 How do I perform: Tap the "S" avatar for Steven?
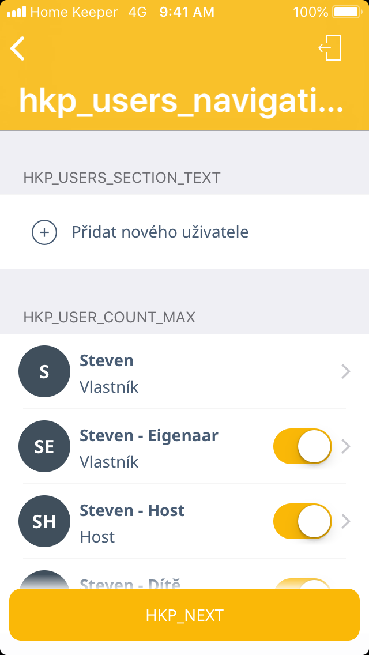click(x=44, y=371)
